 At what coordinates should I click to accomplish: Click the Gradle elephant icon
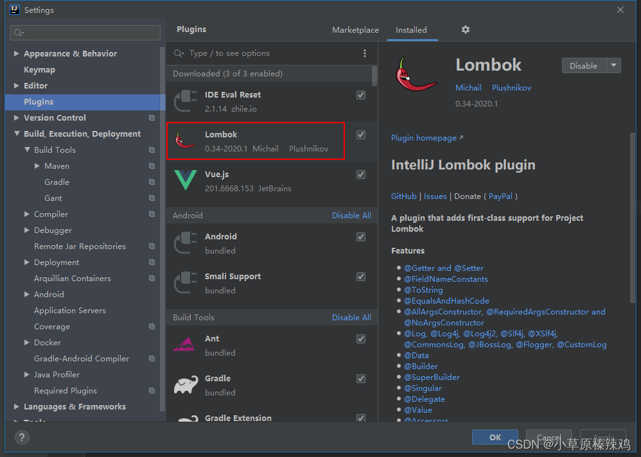186,384
